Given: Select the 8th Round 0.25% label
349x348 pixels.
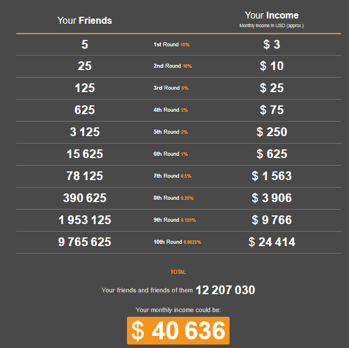Looking at the screenshot, I should pyautogui.click(x=173, y=198).
